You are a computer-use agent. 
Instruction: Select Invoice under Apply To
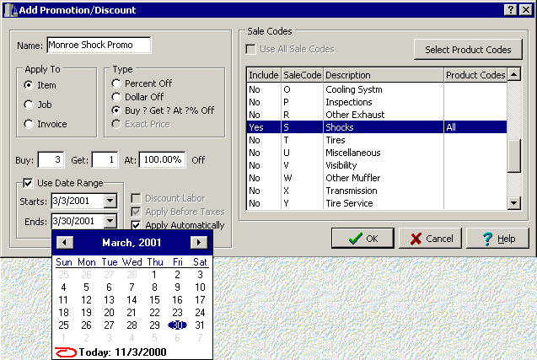(x=30, y=124)
